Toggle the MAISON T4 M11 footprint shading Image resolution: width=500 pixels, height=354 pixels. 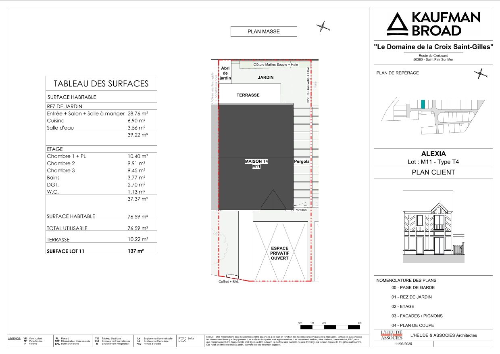click(256, 157)
